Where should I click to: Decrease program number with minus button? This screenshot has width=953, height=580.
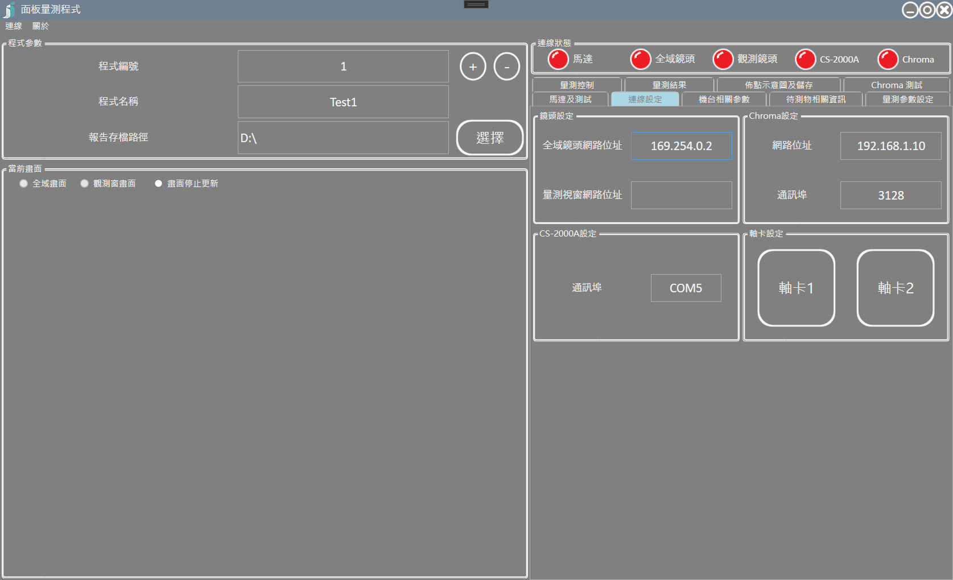[x=506, y=67]
